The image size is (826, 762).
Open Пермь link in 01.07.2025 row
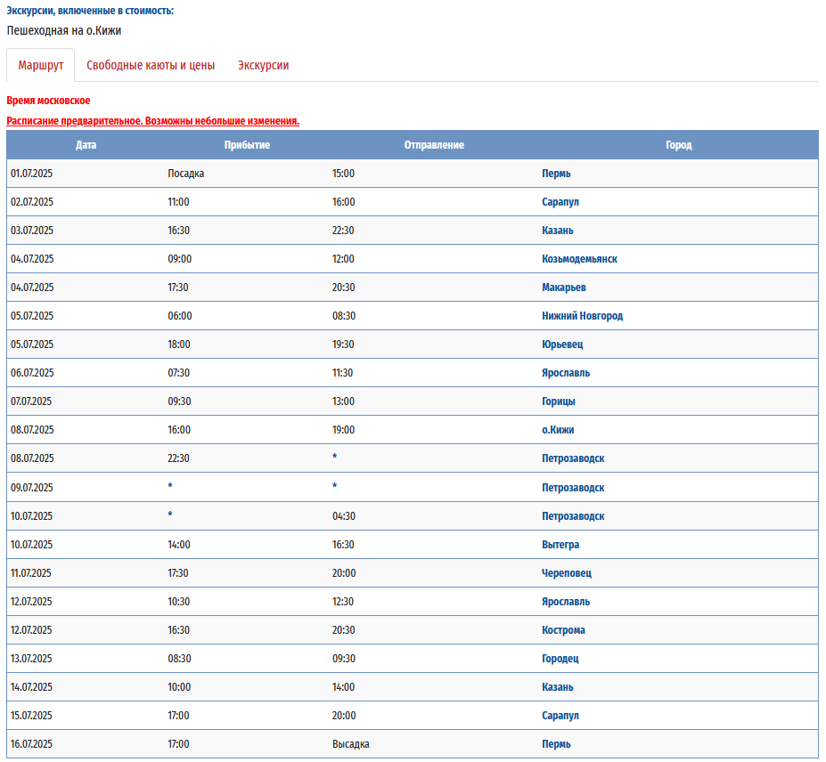(x=556, y=174)
